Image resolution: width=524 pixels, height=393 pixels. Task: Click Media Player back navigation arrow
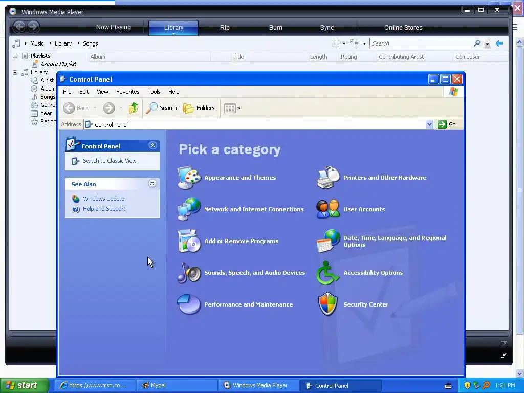pyautogui.click(x=19, y=27)
